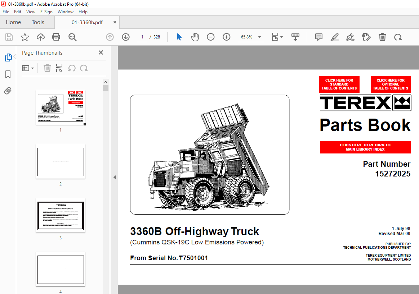Close the Page Thumbnails panel

click(x=101, y=52)
